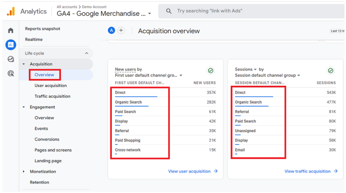Click Unassigned row in Sessions card
This screenshot has width=346, height=193.
pos(285,131)
